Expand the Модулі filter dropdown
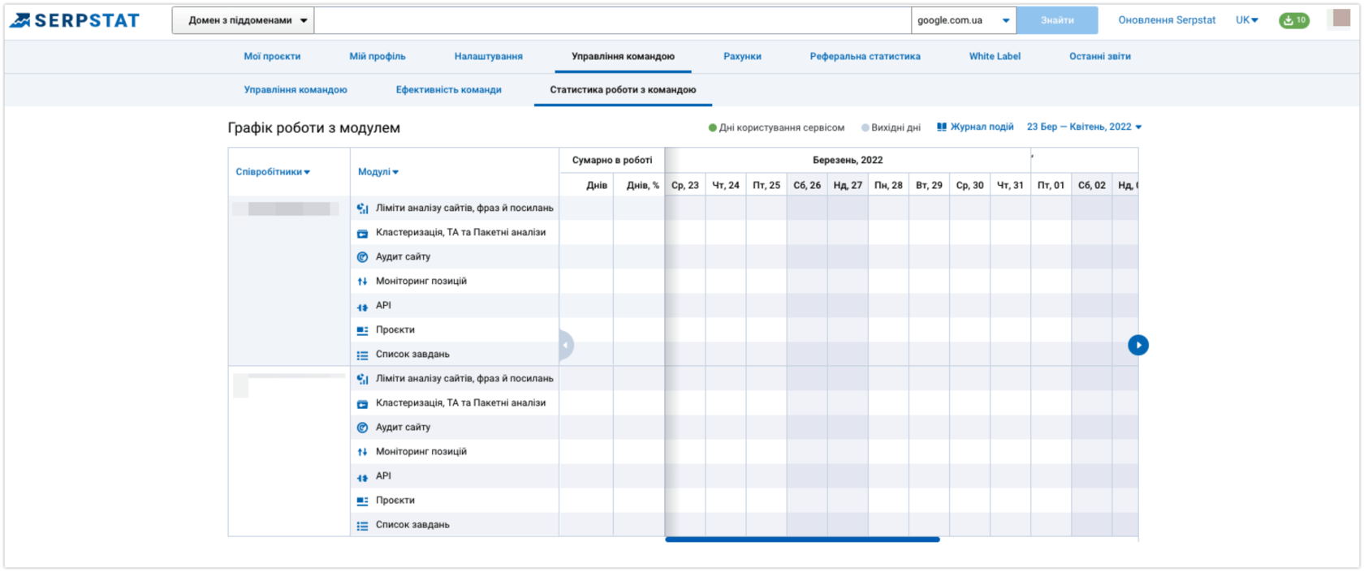The image size is (1364, 572). click(378, 172)
